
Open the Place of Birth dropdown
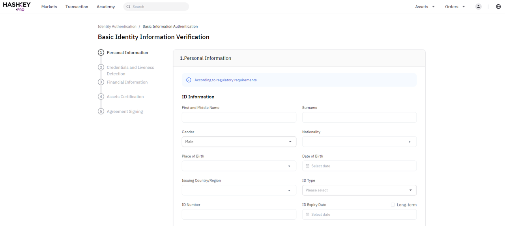point(239,166)
